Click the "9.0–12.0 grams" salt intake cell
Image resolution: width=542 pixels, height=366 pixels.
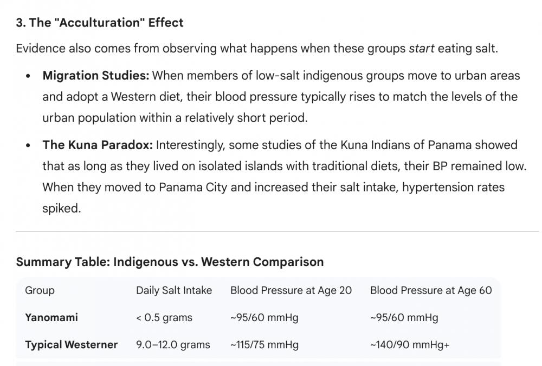click(173, 344)
